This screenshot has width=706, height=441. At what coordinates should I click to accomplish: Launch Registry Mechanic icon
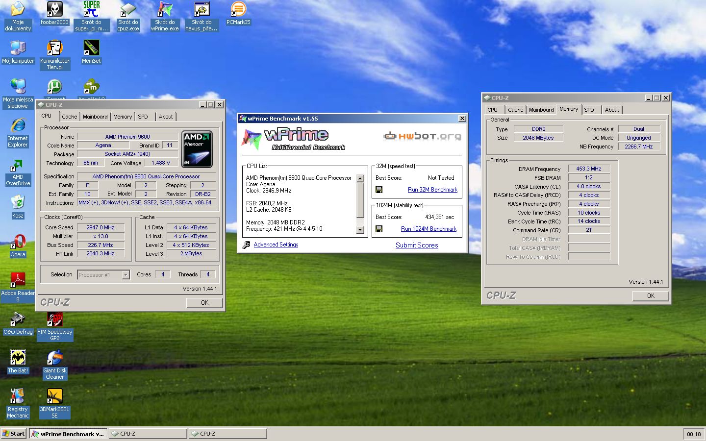(x=18, y=403)
